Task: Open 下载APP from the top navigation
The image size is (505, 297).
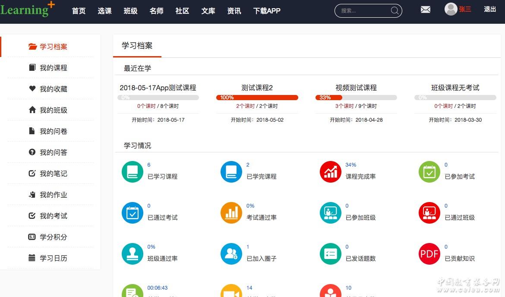Action: pos(267,11)
